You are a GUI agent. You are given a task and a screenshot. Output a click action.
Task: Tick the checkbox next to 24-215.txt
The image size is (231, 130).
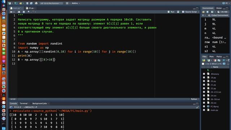[204, 92]
